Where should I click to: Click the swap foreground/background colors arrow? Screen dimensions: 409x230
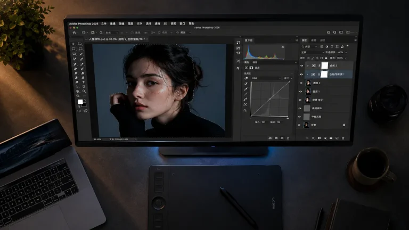(x=85, y=100)
